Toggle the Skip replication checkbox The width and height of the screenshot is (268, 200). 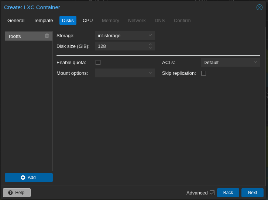tap(203, 73)
